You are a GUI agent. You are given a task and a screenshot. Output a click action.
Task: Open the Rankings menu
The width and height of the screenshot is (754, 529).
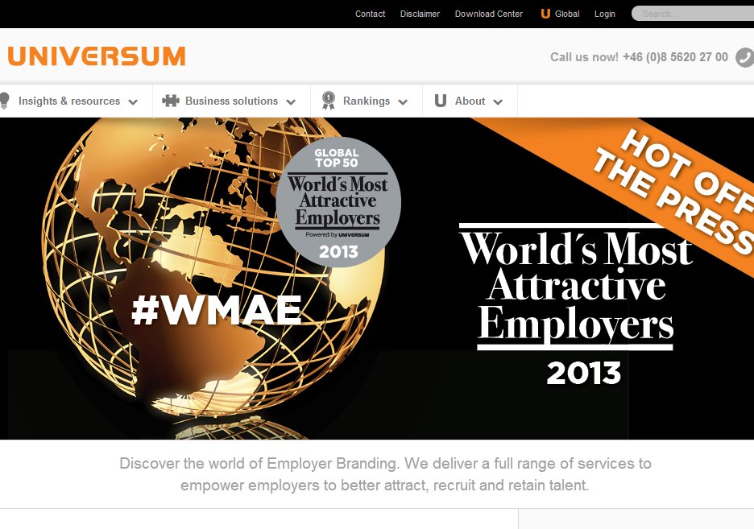[x=367, y=101]
